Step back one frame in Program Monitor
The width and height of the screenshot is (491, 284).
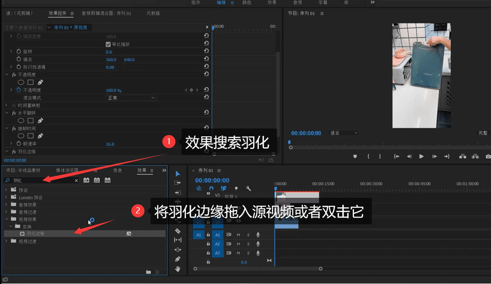(409, 156)
